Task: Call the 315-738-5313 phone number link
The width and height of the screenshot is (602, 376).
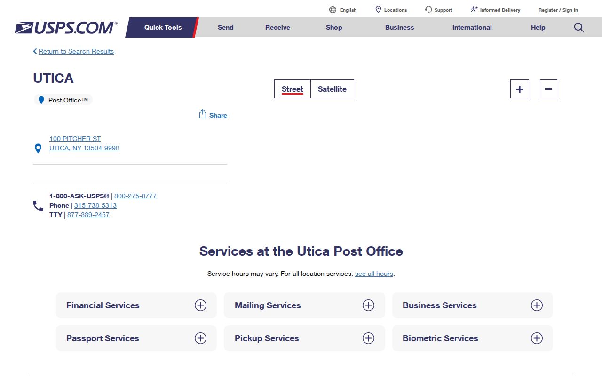Action: point(95,205)
